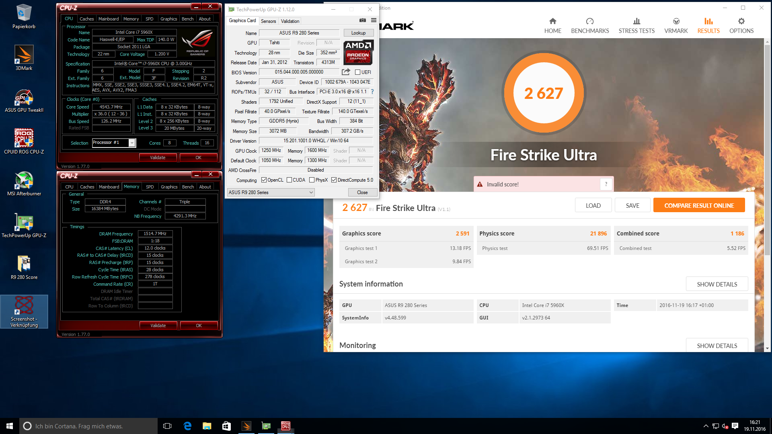Click COMPARE RESULT ONLINE button
Image resolution: width=772 pixels, height=434 pixels.
click(699, 205)
